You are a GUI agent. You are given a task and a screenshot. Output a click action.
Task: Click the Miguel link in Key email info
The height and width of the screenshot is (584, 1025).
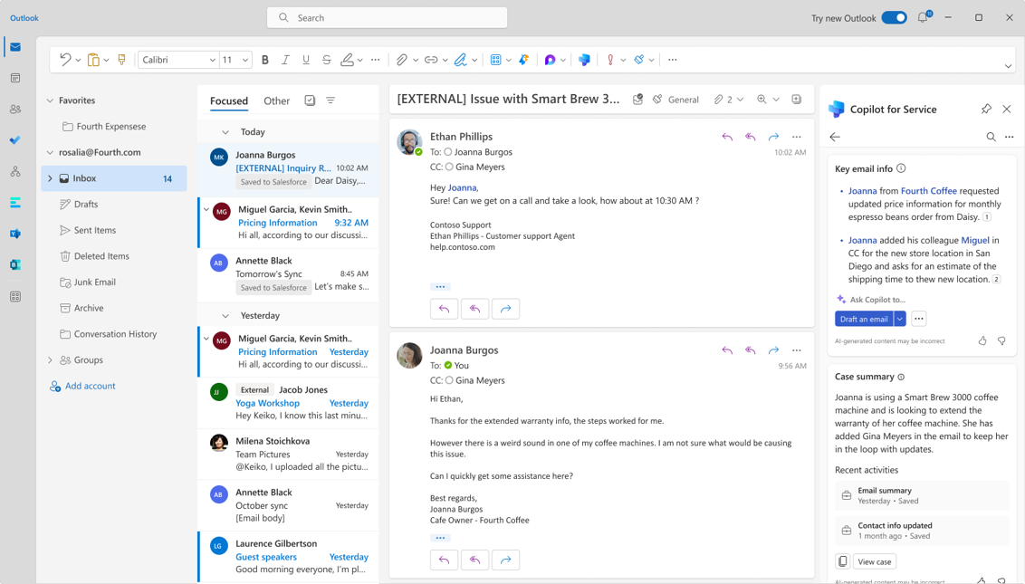pos(975,240)
